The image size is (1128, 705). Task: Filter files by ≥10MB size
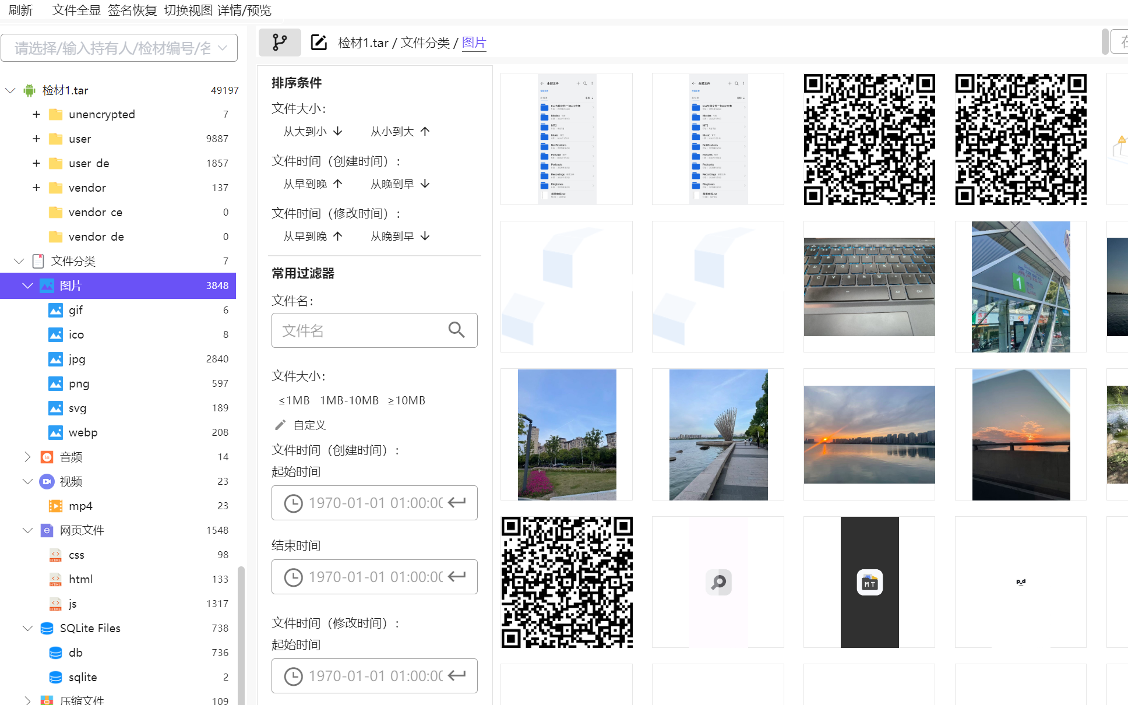tap(407, 400)
